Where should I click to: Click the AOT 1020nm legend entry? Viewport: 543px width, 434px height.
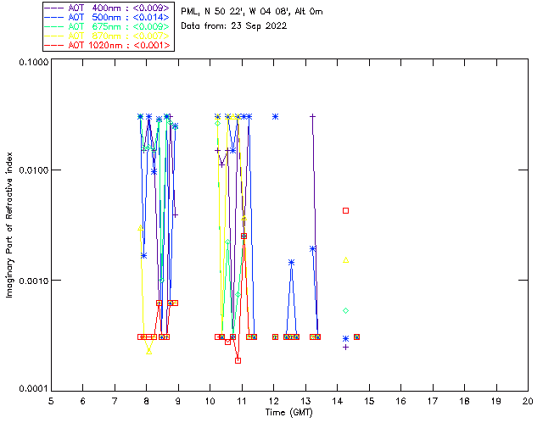click(x=108, y=45)
